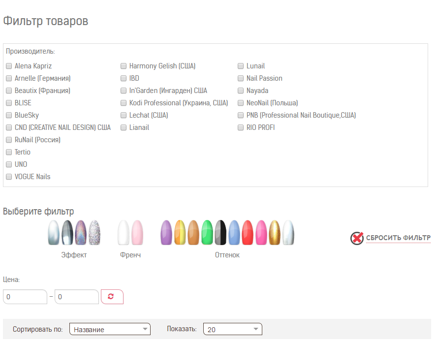Enable the BLISE manufacturer filter
This screenshot has height=343, width=437.
pyautogui.click(x=9, y=103)
